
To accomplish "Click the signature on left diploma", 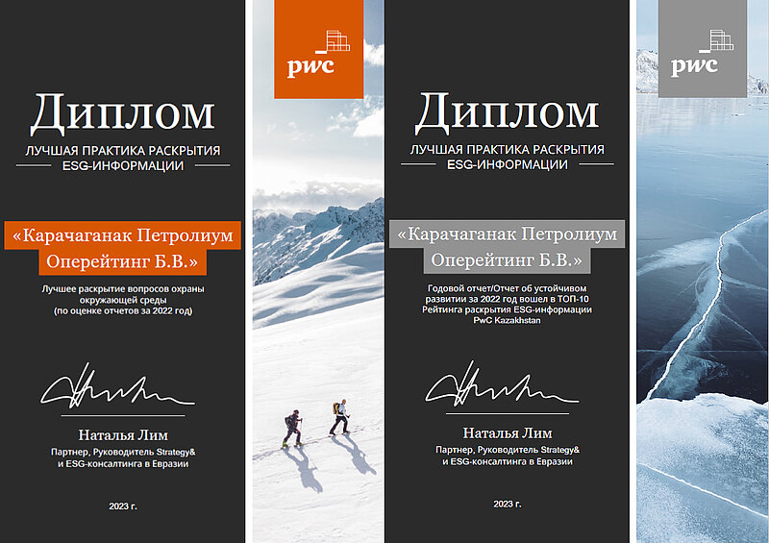I will pos(117,387).
